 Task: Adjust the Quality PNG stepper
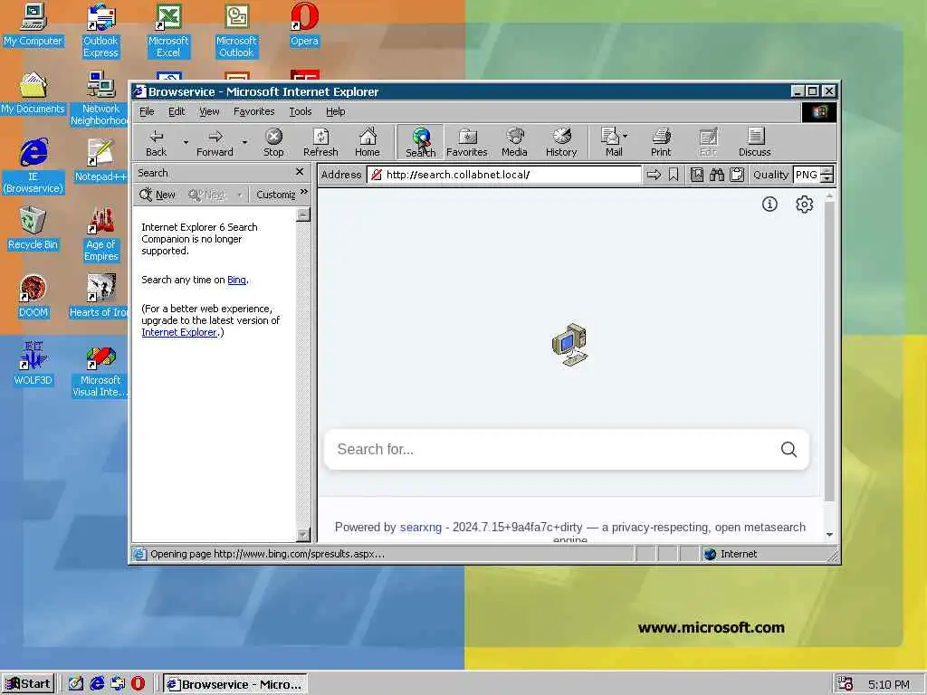pyautogui.click(x=827, y=175)
